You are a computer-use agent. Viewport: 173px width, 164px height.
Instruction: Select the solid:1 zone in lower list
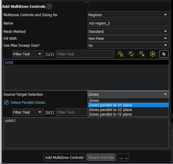[10, 120]
